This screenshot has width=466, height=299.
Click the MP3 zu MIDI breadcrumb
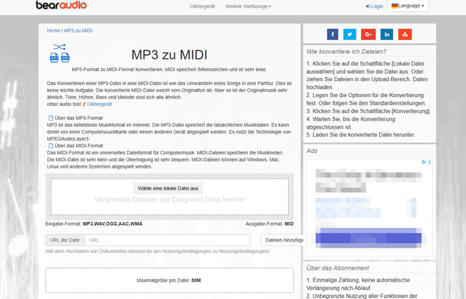pos(78,30)
